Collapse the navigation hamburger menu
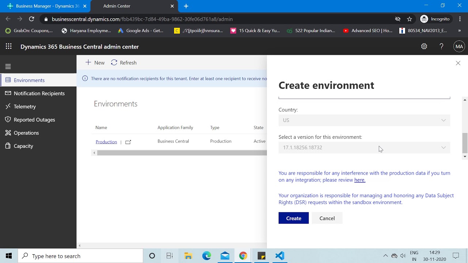This screenshot has height=263, width=468. (x=8, y=66)
